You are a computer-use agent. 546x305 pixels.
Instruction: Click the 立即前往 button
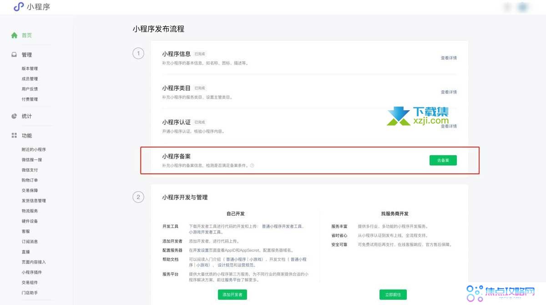pyautogui.click(x=393, y=295)
